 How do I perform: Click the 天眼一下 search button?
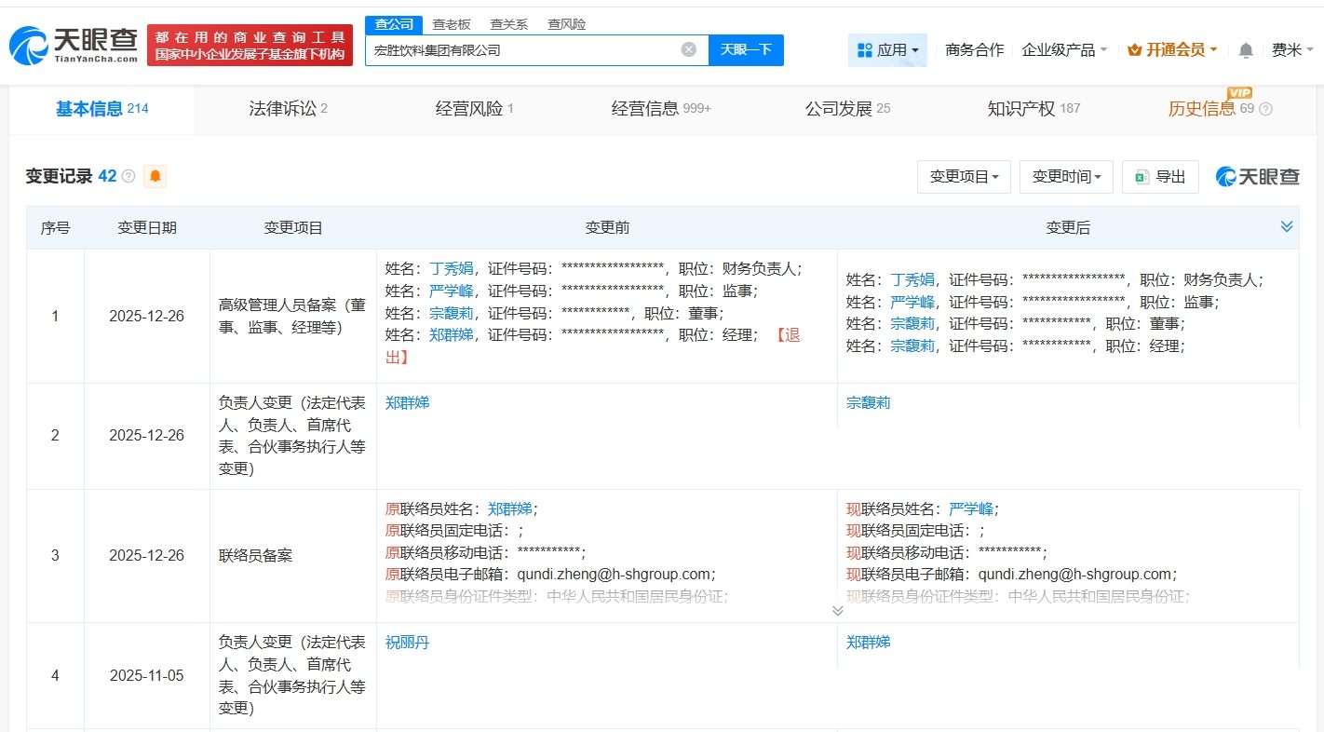[747, 49]
